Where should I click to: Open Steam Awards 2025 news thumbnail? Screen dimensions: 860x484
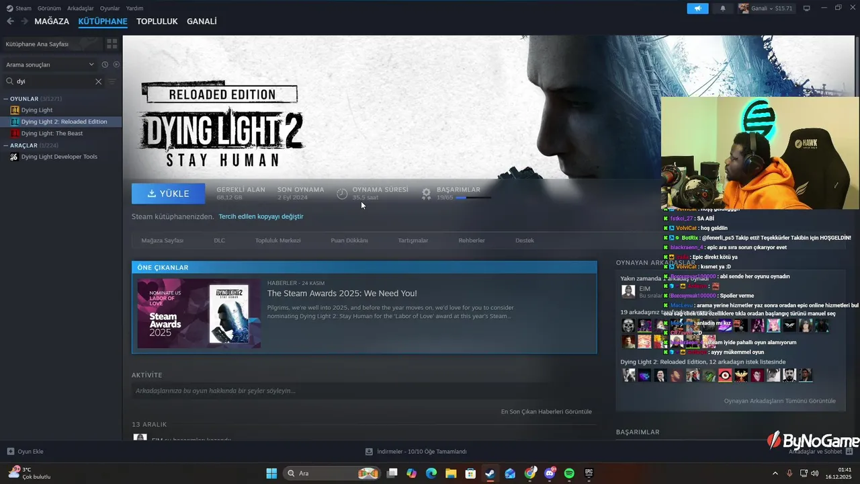199,313
